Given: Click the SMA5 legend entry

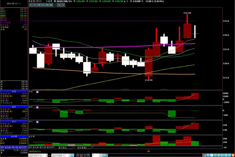Looking at the screenshot, I should click(14, 9).
